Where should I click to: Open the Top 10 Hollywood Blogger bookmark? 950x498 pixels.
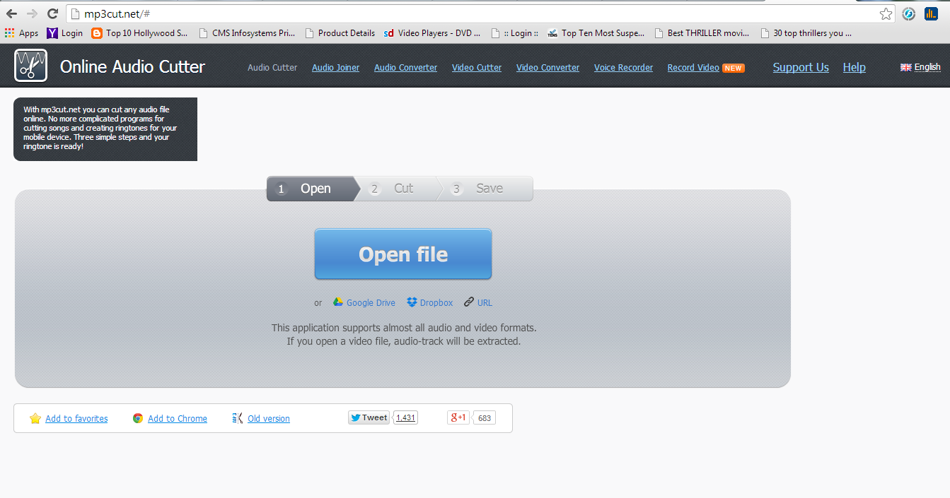click(x=139, y=32)
